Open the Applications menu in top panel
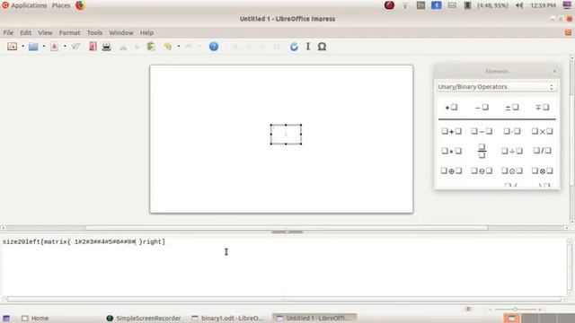Viewport: 575px width, 323px height. coord(24,5)
